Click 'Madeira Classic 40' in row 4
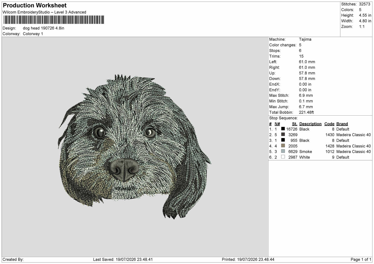 354,146
